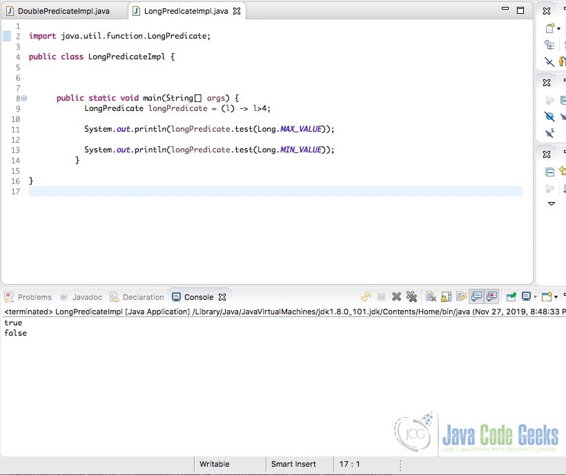Image resolution: width=566 pixels, height=475 pixels.
Task: Click the println Long.MAX_VALUE statement
Action: [209, 129]
